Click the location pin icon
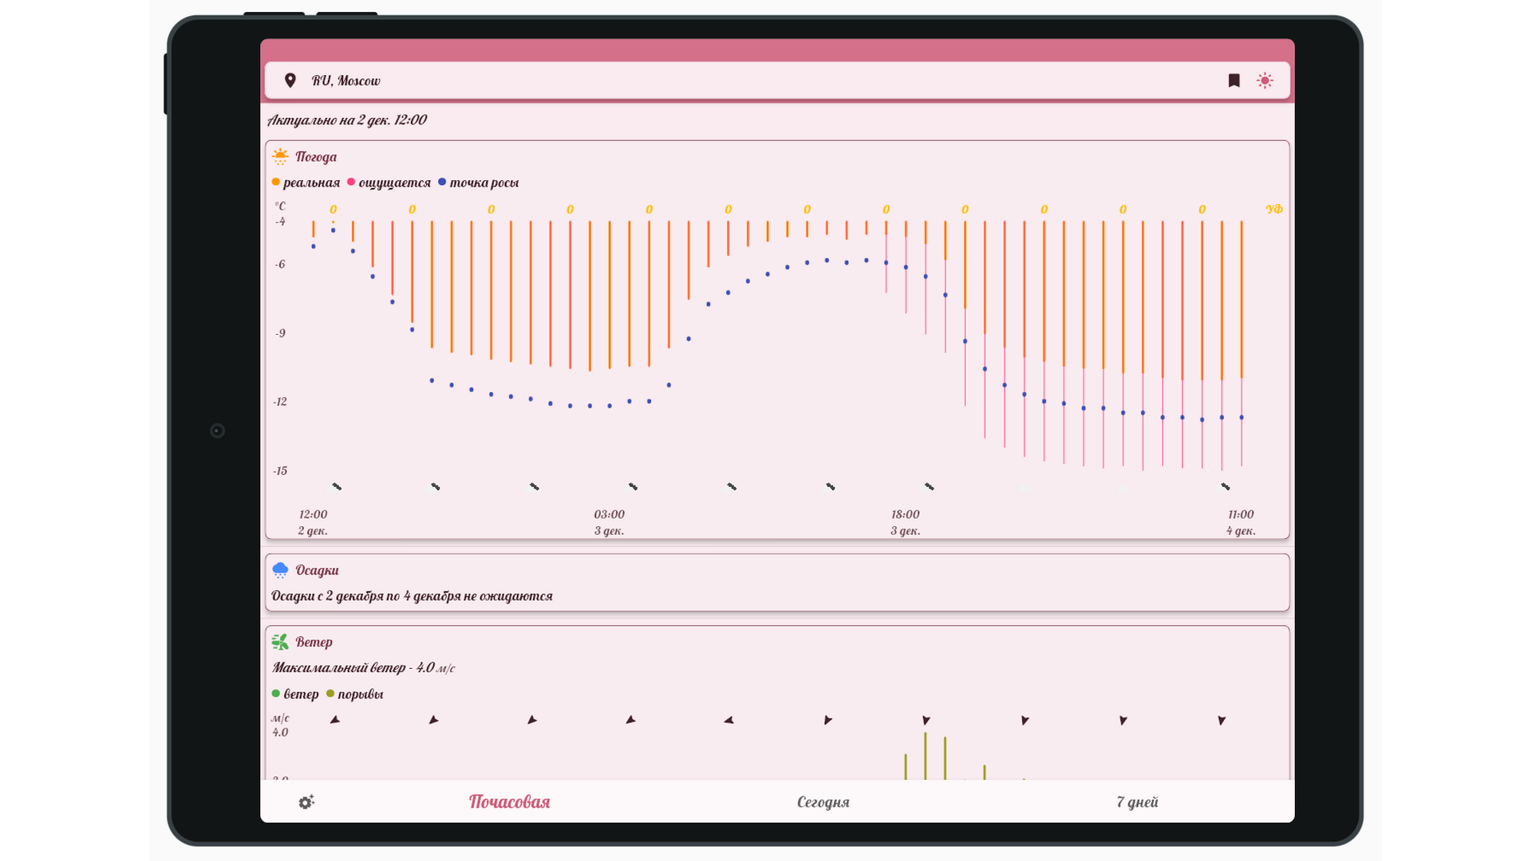This screenshot has width=1532, height=861. 290,81
